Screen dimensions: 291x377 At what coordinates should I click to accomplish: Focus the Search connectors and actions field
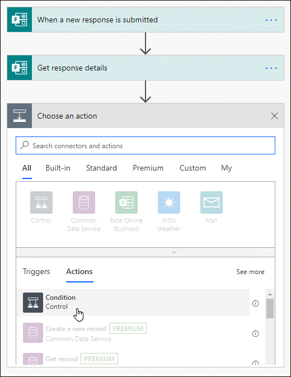(x=145, y=145)
